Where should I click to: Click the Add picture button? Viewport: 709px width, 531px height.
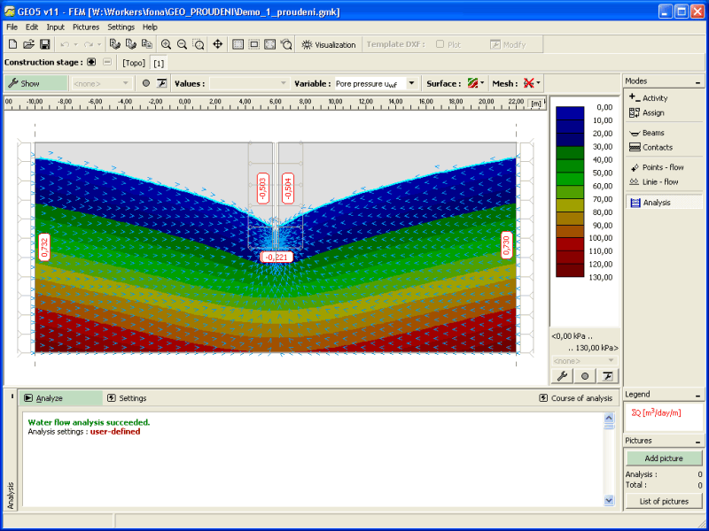pos(663,458)
